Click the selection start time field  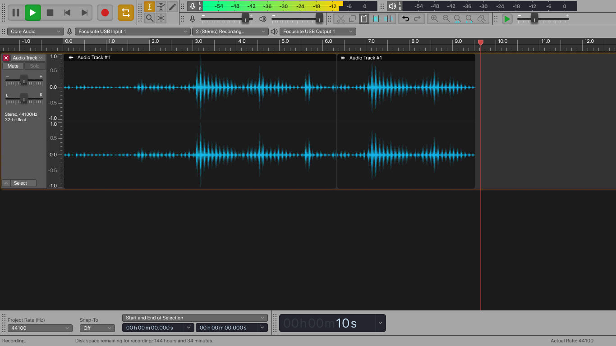(x=154, y=328)
